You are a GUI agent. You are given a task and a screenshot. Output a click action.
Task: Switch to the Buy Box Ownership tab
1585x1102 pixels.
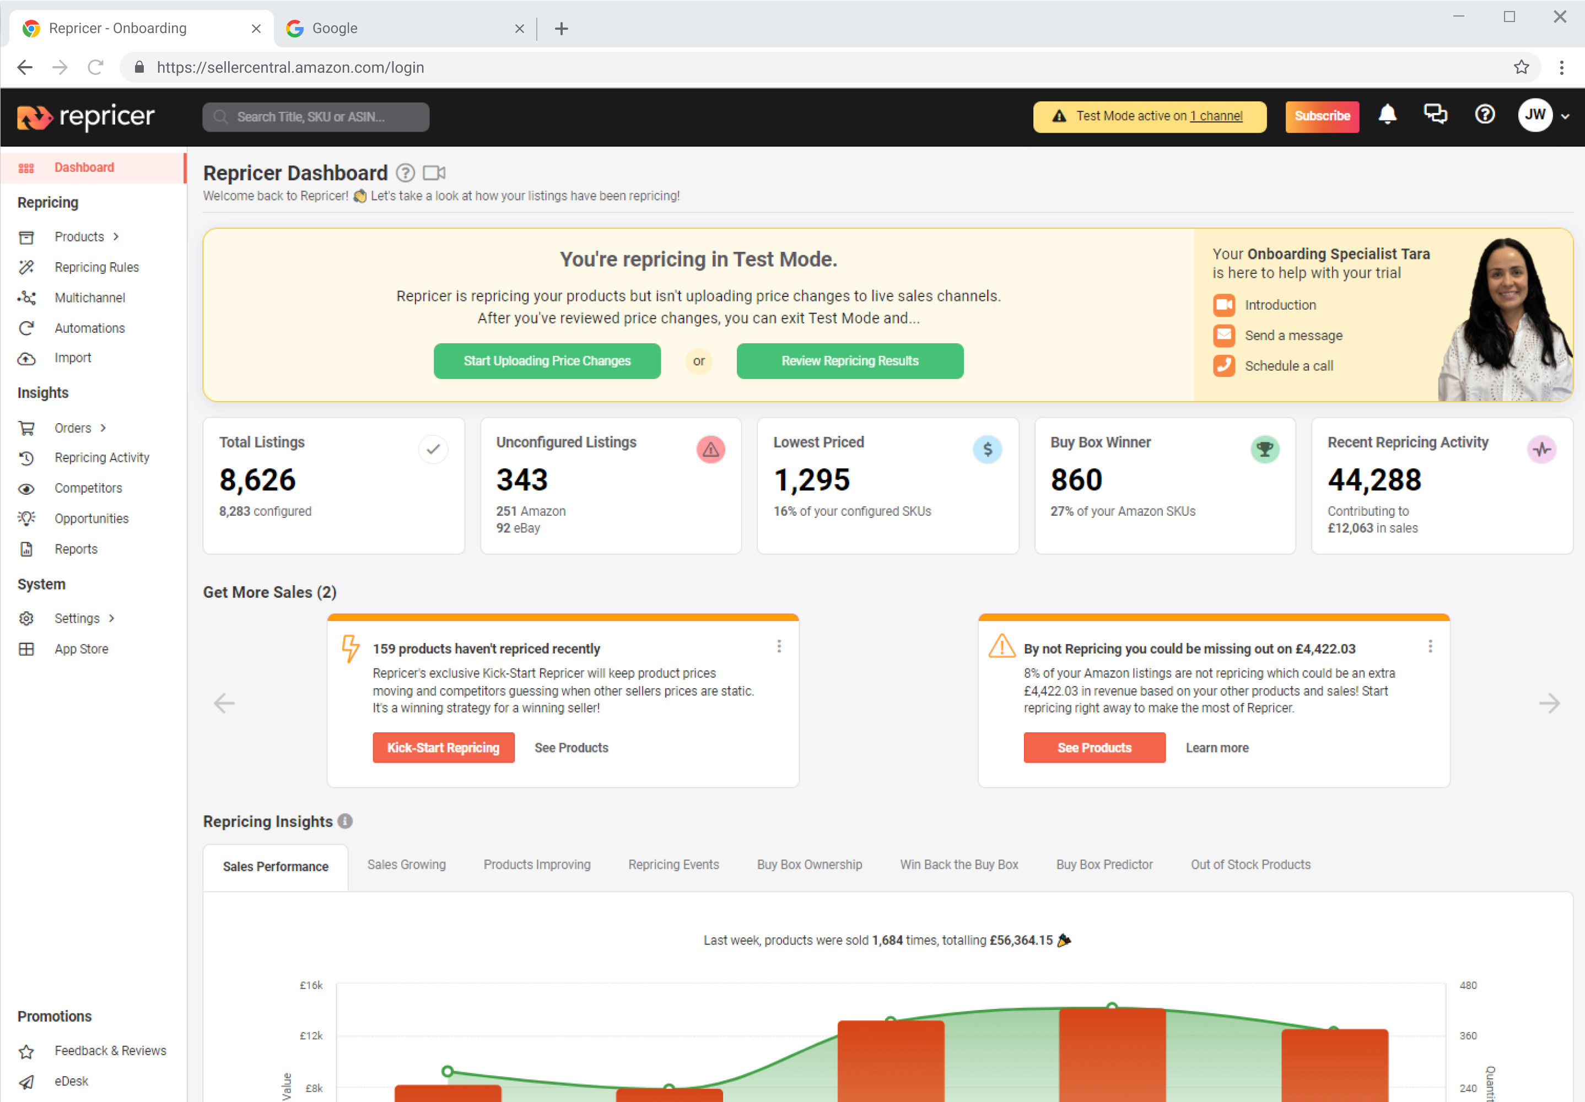pos(809,865)
